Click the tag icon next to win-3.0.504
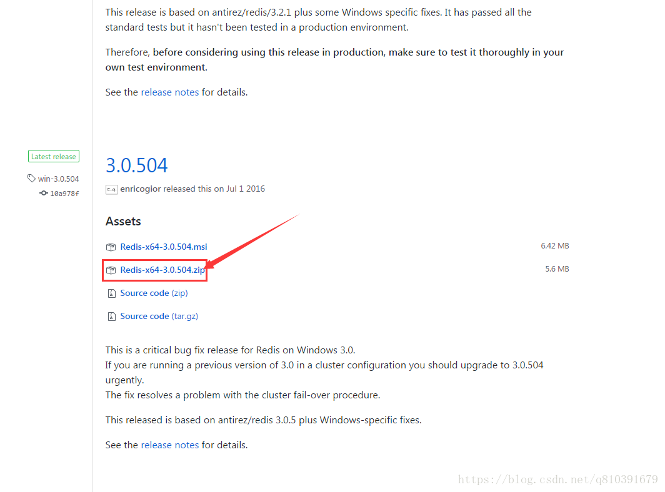 click(31, 179)
